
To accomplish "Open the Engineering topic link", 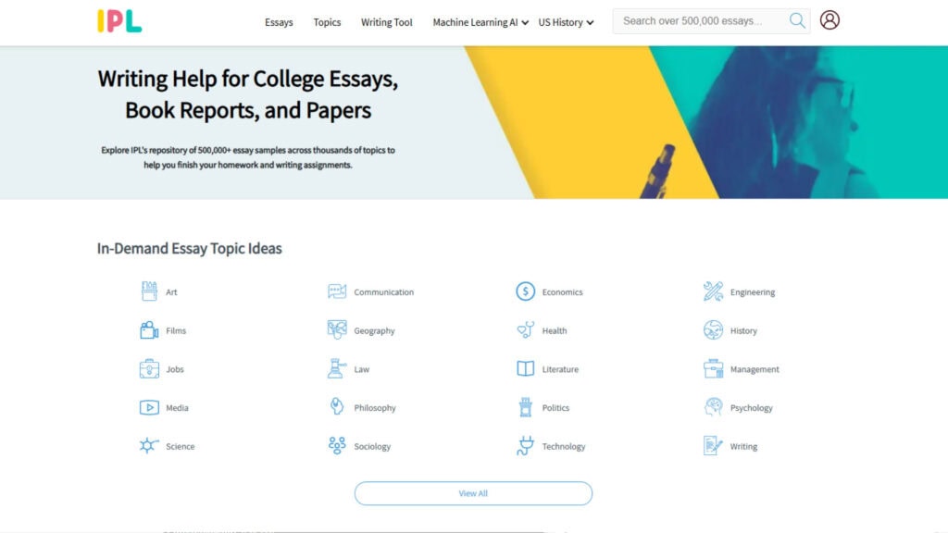I will click(752, 291).
